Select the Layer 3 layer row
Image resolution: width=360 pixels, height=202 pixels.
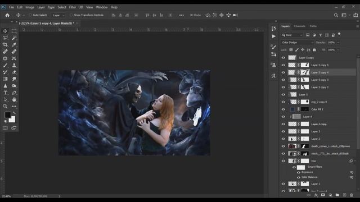(x=318, y=131)
